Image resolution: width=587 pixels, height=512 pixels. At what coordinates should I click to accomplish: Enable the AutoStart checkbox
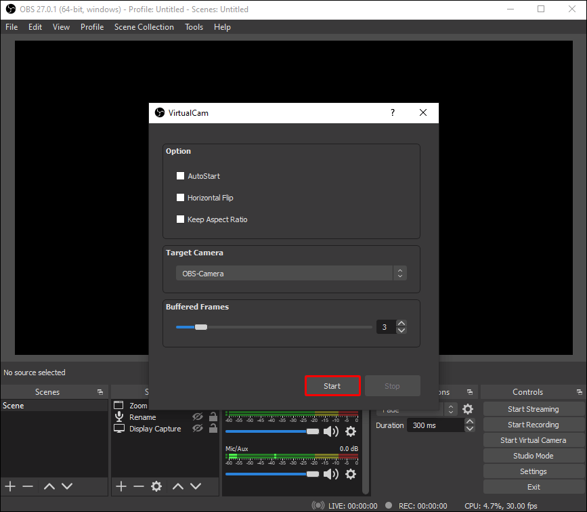coord(180,175)
